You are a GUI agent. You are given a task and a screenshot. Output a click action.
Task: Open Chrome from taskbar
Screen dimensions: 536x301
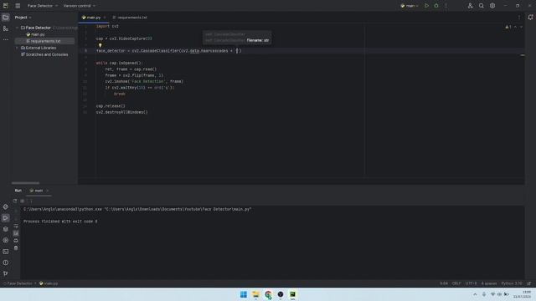tap(268, 294)
